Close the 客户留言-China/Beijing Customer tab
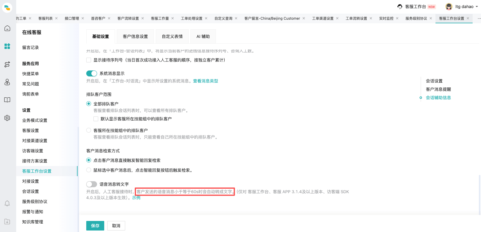 pyautogui.click(x=304, y=18)
